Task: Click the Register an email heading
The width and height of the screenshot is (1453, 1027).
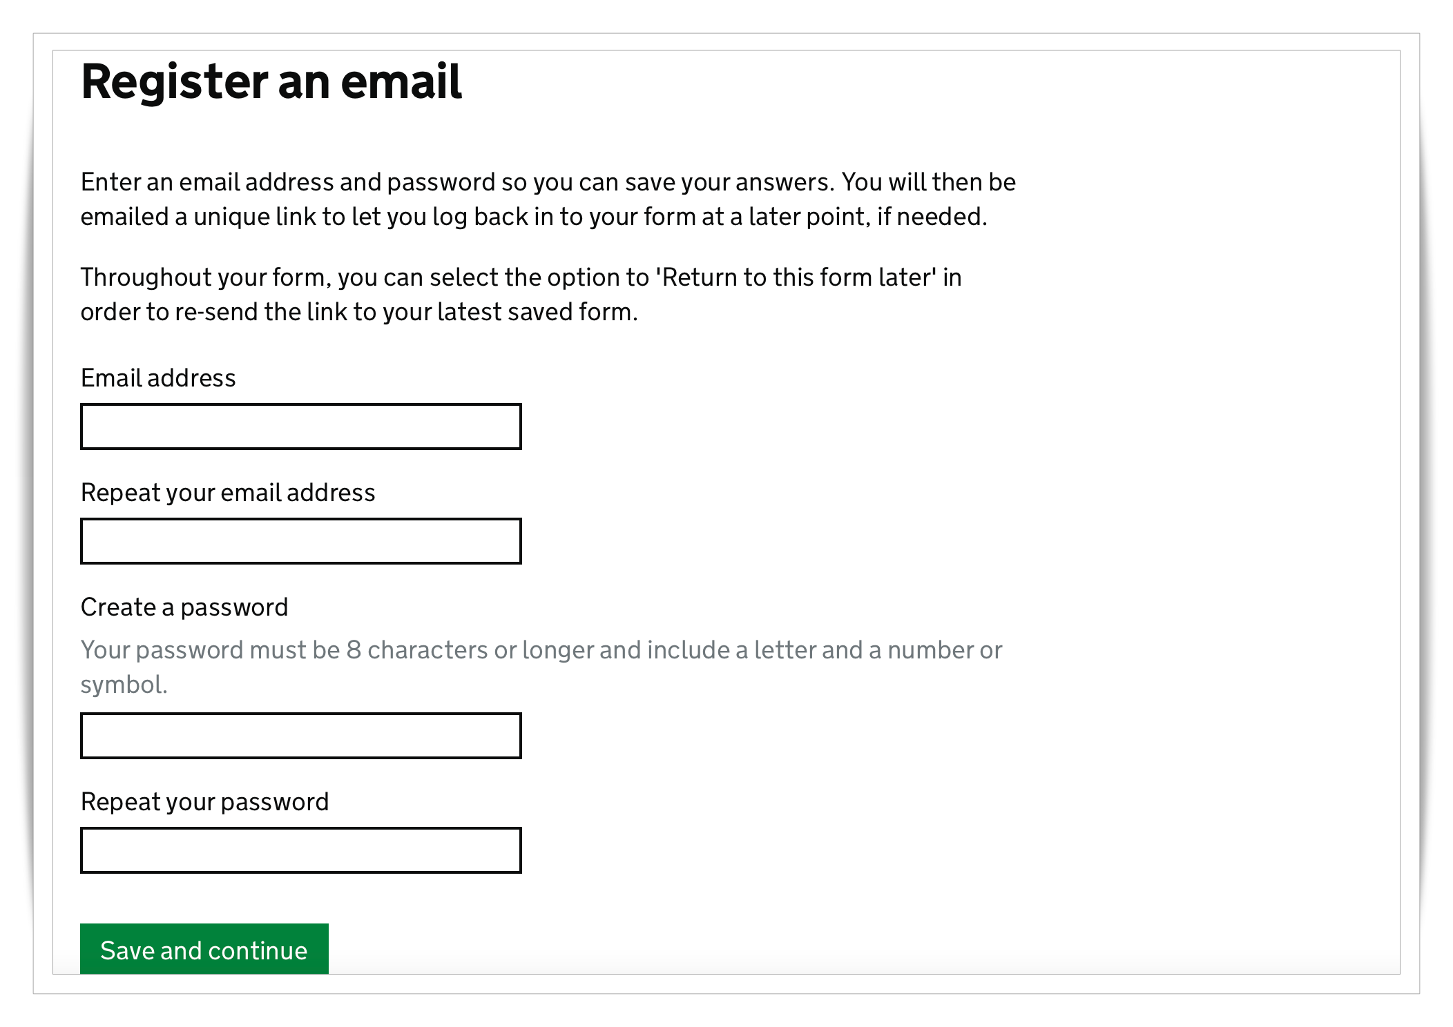Action: [271, 82]
